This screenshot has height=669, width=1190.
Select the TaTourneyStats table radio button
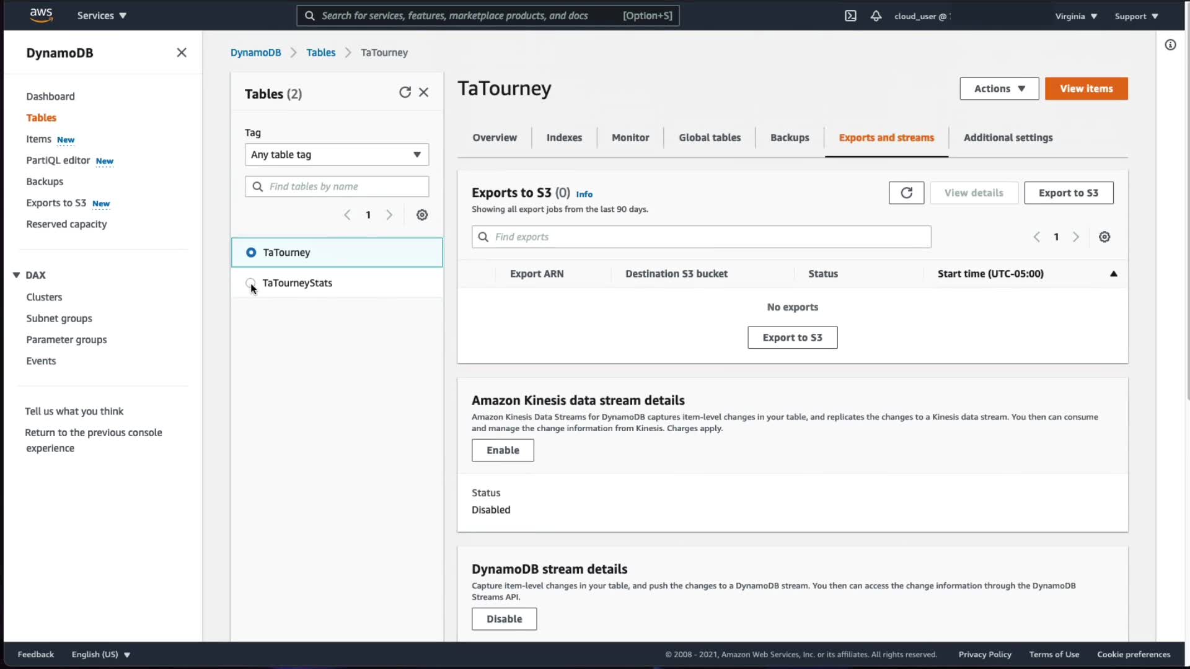coord(250,283)
